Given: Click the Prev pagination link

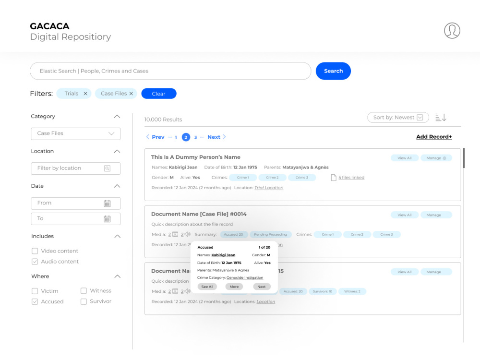Looking at the screenshot, I should pyautogui.click(x=158, y=137).
